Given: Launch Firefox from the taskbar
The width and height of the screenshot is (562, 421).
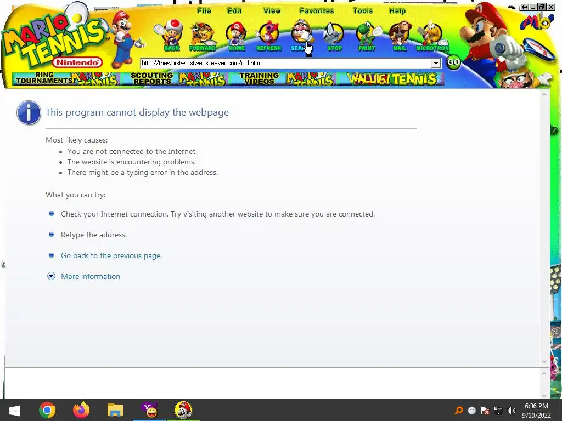Looking at the screenshot, I should coord(81,410).
